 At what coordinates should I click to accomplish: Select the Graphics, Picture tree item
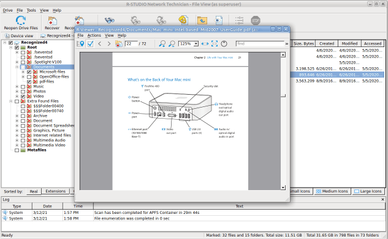(x=49, y=130)
